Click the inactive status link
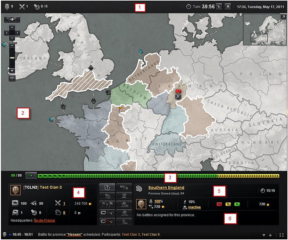This screenshot has width=288, height=240. click(x=194, y=207)
